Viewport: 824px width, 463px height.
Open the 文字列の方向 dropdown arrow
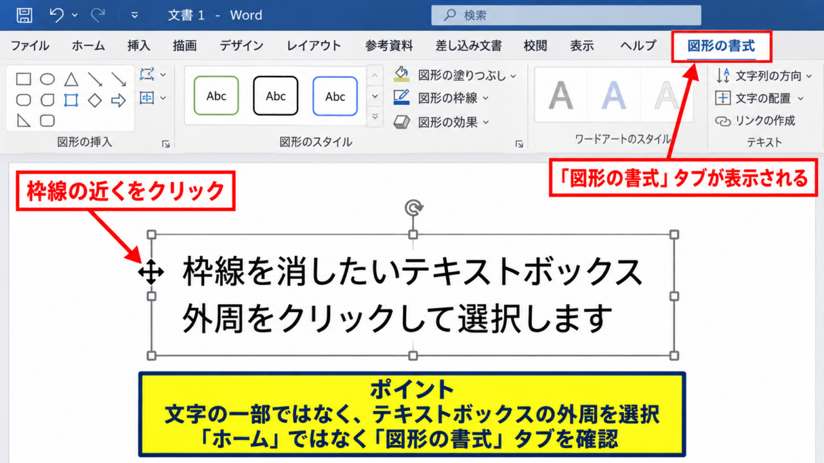click(808, 76)
